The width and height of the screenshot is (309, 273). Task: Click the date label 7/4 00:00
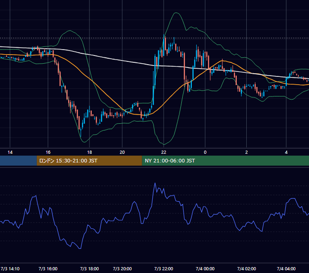click(x=205, y=268)
